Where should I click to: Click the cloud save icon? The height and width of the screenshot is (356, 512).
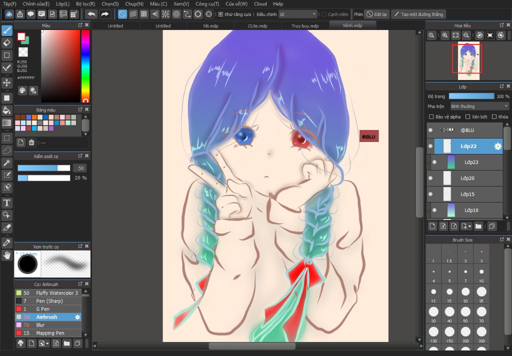pyautogui.click(x=9, y=14)
